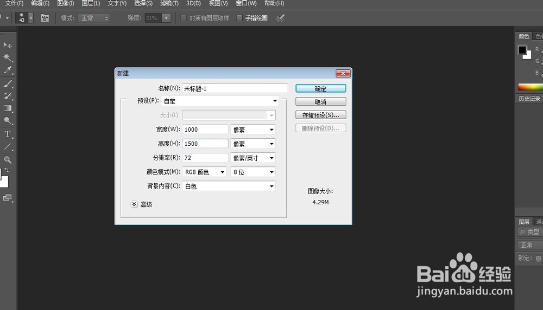Open the tool preset picker arrow
Viewport: 543px width, 310px height.
tap(7, 18)
